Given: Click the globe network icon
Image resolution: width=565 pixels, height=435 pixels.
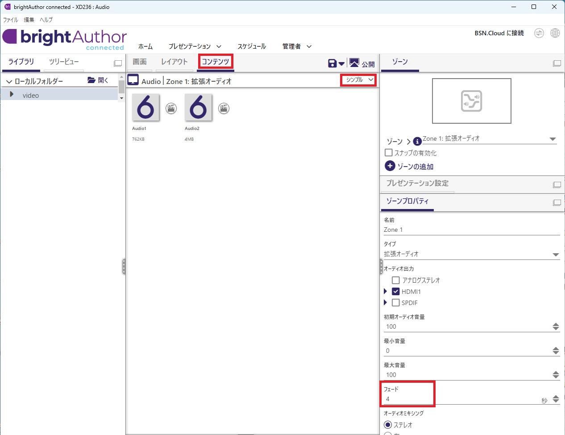Looking at the screenshot, I should 555,33.
